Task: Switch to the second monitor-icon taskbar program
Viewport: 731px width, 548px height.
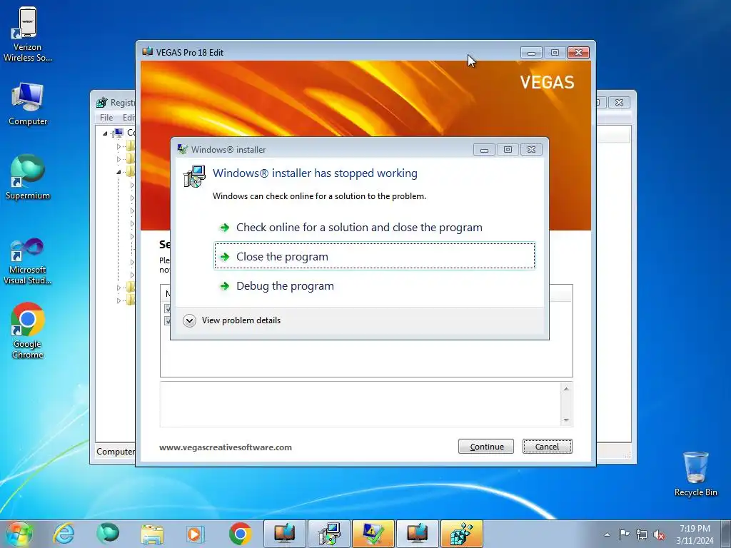Action: coord(418,534)
